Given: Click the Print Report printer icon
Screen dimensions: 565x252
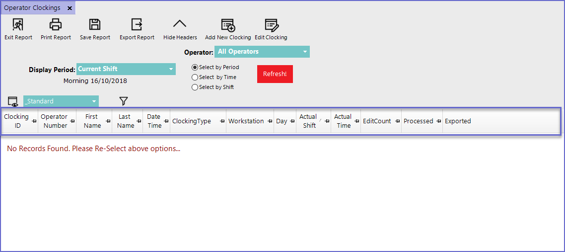Looking at the screenshot, I should point(56,25).
